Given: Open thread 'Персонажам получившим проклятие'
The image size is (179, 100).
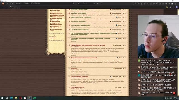Looking at the screenshot, I should 90,39.
